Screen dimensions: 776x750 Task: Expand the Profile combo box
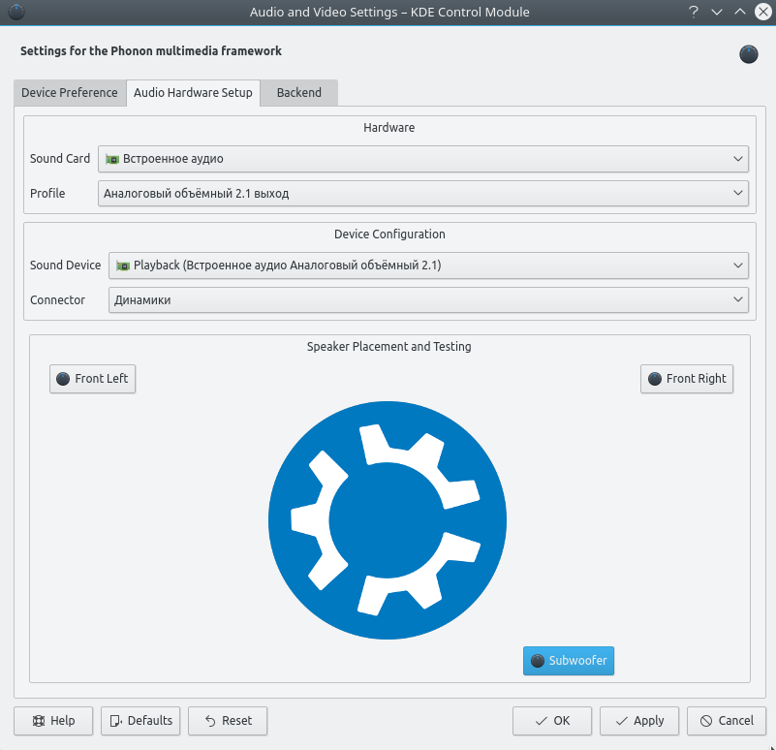pyautogui.click(x=423, y=194)
